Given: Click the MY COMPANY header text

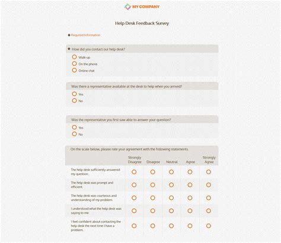Looking at the screenshot, I should (x=146, y=7).
